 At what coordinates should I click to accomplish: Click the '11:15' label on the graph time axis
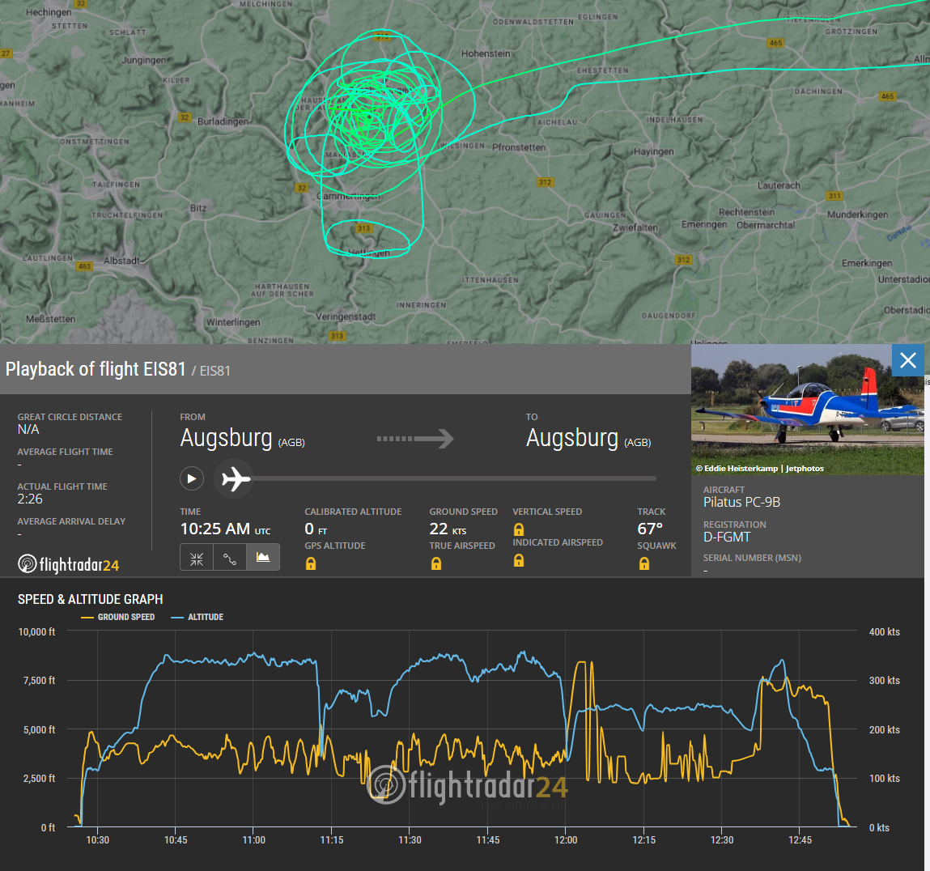[332, 840]
